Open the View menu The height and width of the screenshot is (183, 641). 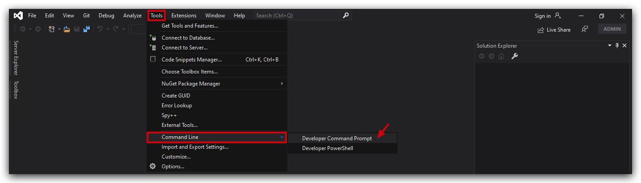[68, 16]
